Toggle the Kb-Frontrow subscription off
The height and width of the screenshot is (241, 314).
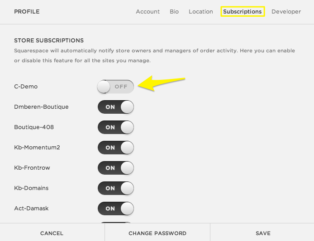coord(115,168)
